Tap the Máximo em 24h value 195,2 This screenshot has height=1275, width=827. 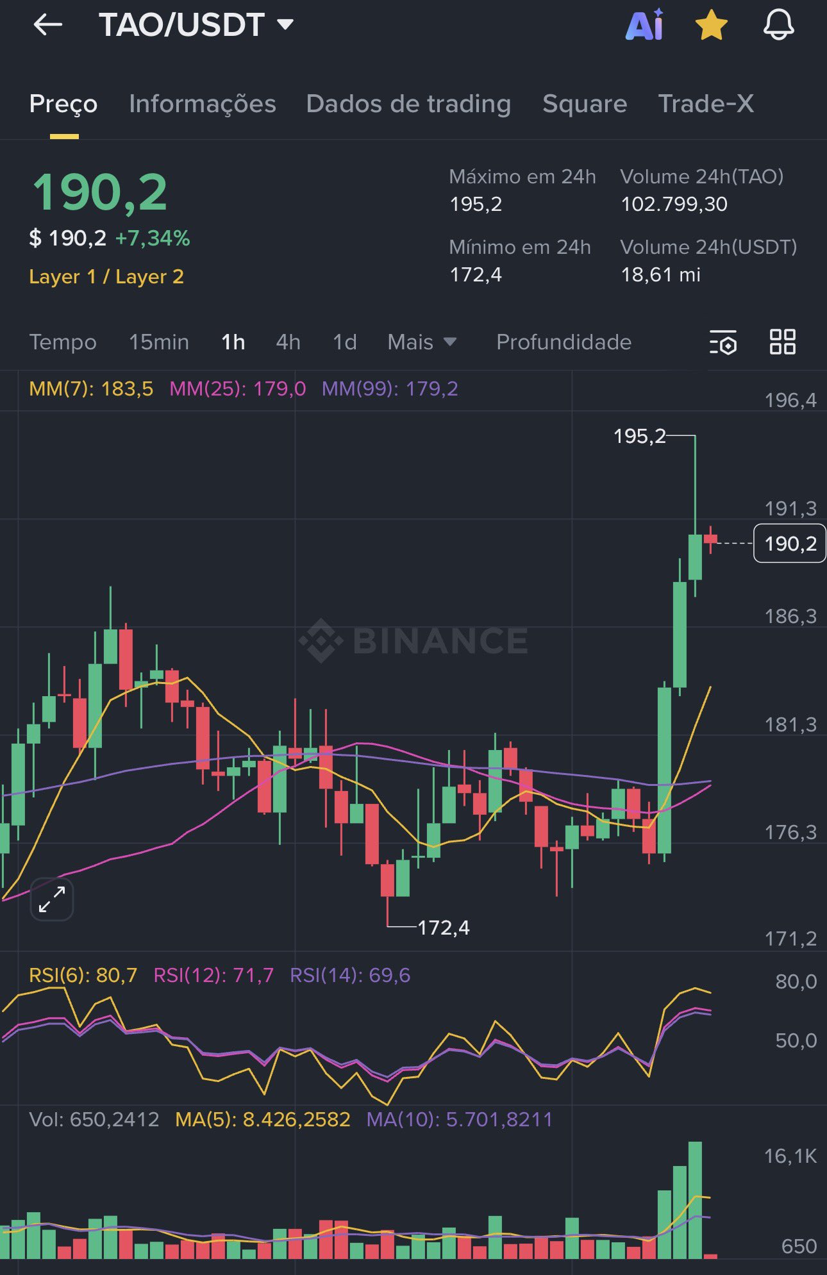coord(476,204)
